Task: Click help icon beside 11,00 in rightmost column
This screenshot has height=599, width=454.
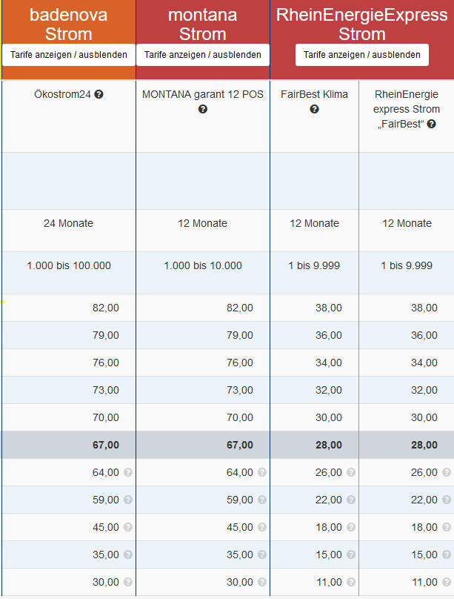Action: click(x=447, y=582)
